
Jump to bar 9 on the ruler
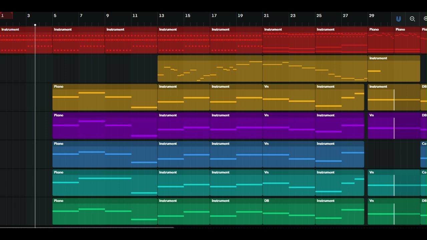(x=107, y=16)
